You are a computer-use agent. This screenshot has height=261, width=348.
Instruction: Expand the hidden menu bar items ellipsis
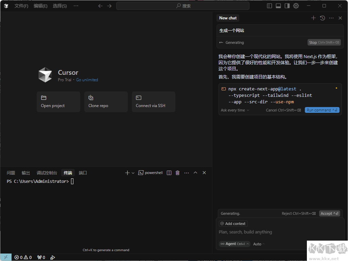[x=76, y=6]
